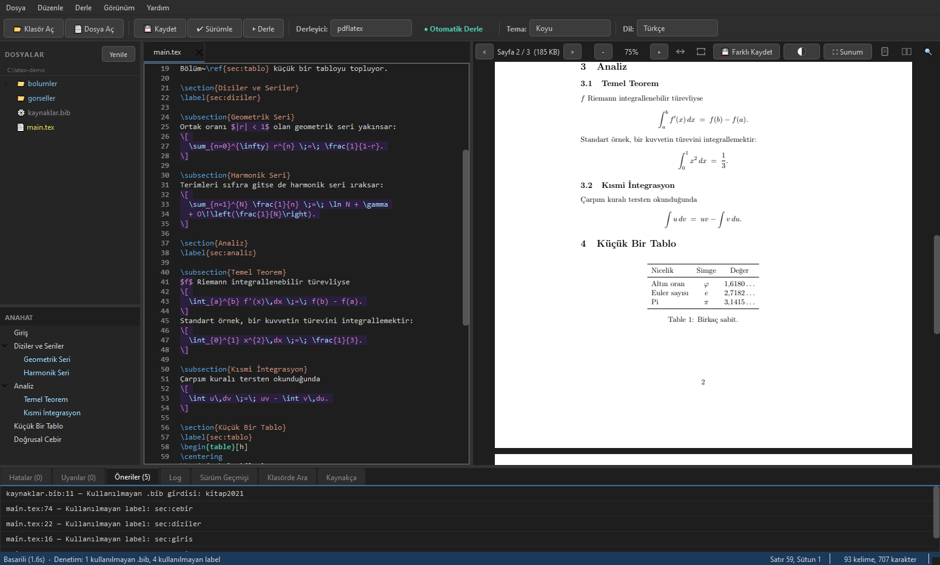Click Farklı Kaydet in PDF toolbar
The width and height of the screenshot is (940, 565).
point(747,52)
